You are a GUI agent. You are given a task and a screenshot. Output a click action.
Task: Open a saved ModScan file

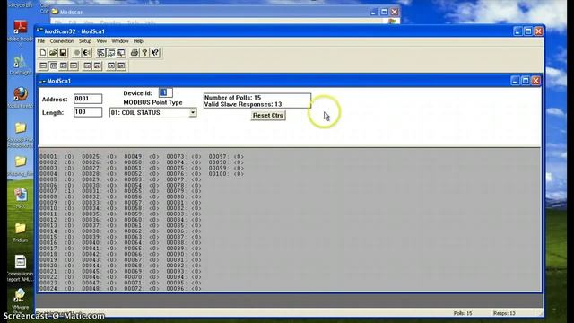pyautogui.click(x=53, y=53)
